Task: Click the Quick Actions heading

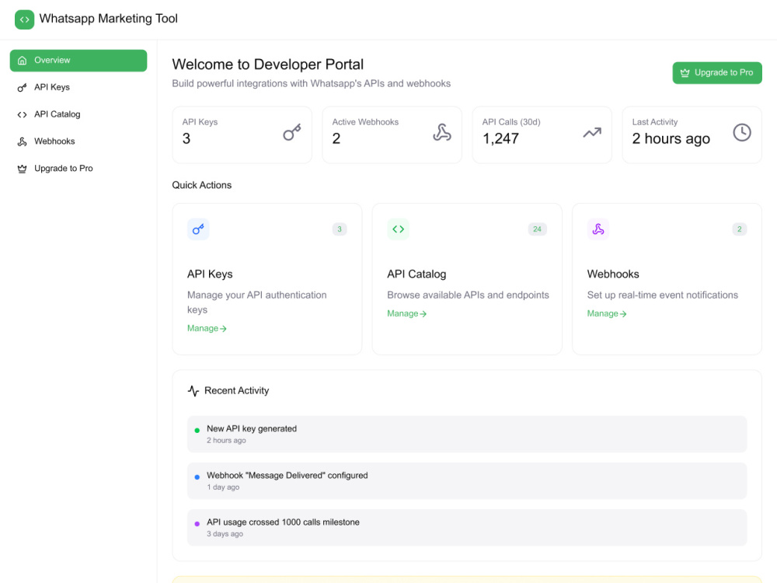Action: 202,185
